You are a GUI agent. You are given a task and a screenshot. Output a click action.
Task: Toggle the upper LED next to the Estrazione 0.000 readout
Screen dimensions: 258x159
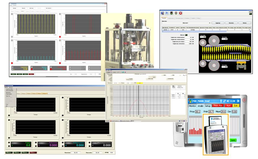[36, 143]
